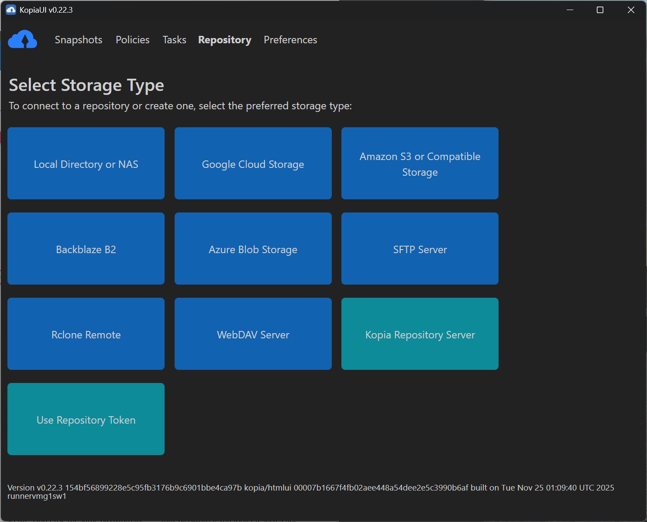
Task: Click KopiaUI title bar app icon
Action: [x=11, y=10]
